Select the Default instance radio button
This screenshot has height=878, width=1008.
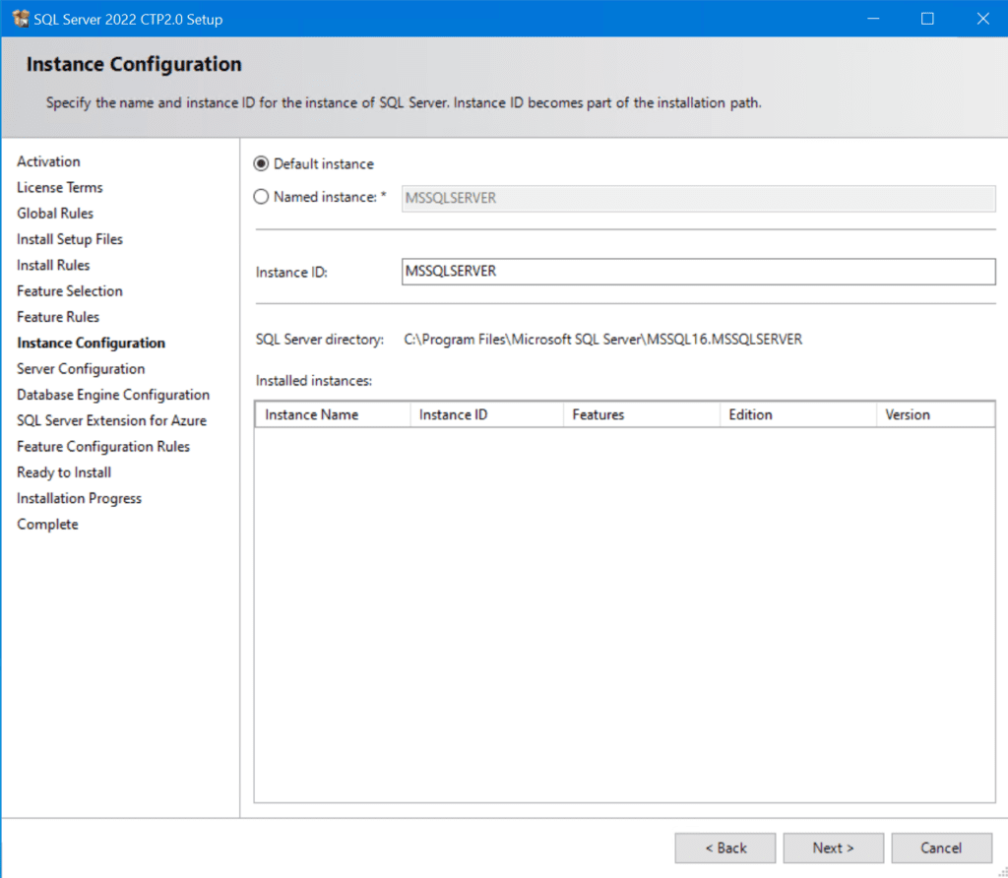point(261,164)
